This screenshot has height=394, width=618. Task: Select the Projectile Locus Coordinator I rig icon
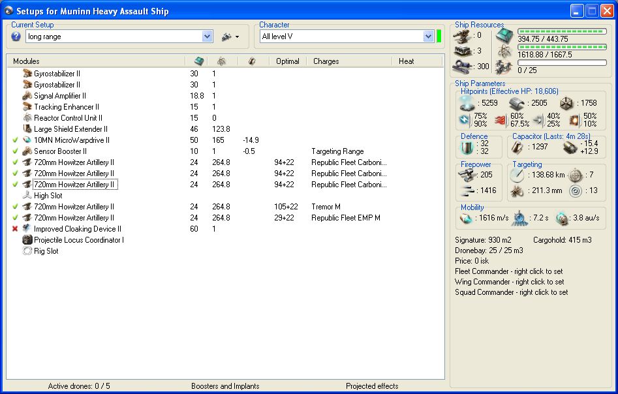click(x=27, y=239)
